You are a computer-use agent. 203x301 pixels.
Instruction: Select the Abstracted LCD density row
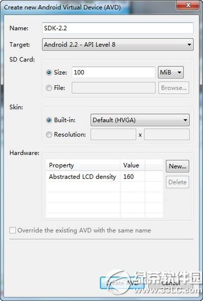coord(104,176)
